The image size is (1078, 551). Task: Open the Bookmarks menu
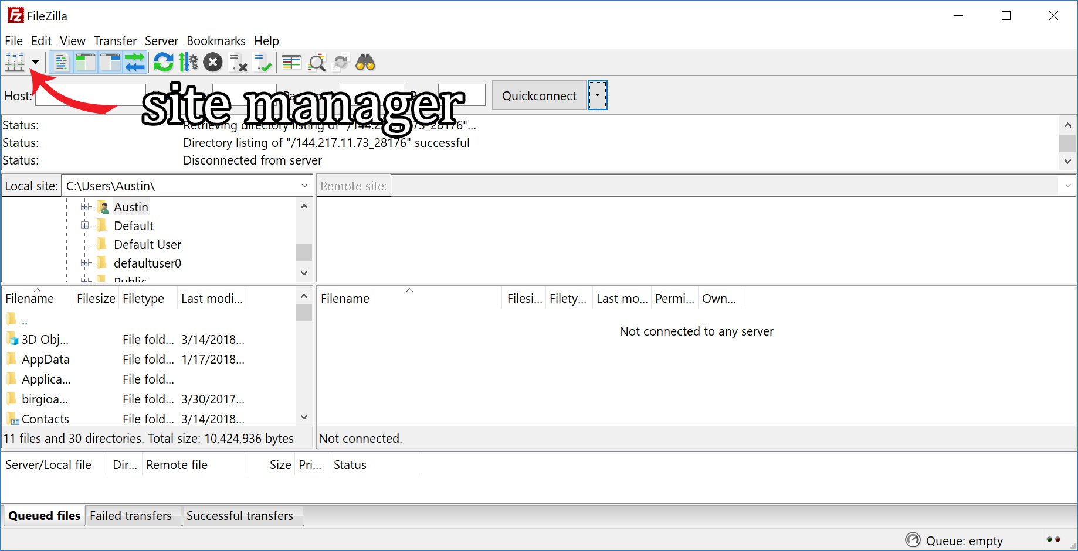click(x=216, y=41)
